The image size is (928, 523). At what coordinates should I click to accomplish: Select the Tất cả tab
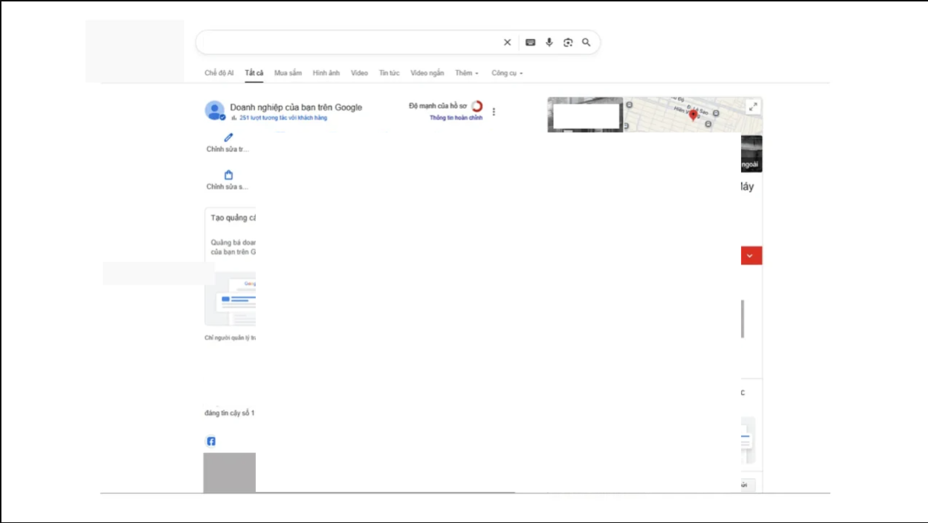[254, 73]
